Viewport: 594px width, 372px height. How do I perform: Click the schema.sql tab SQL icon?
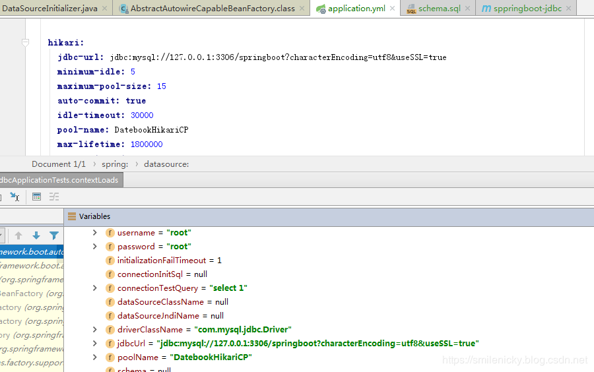click(411, 9)
